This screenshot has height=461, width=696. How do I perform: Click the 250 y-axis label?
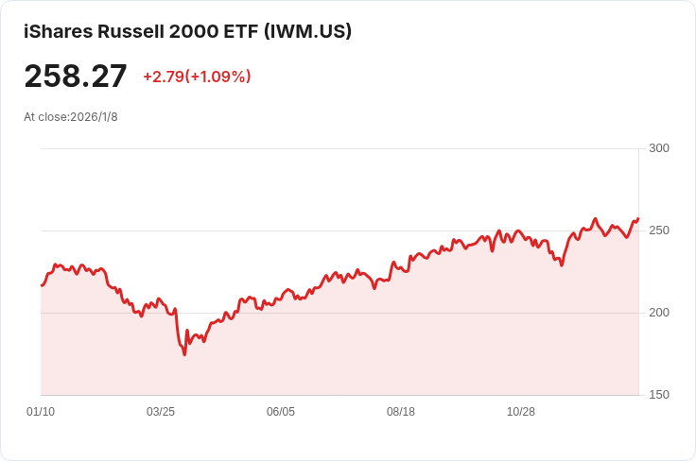pos(659,230)
